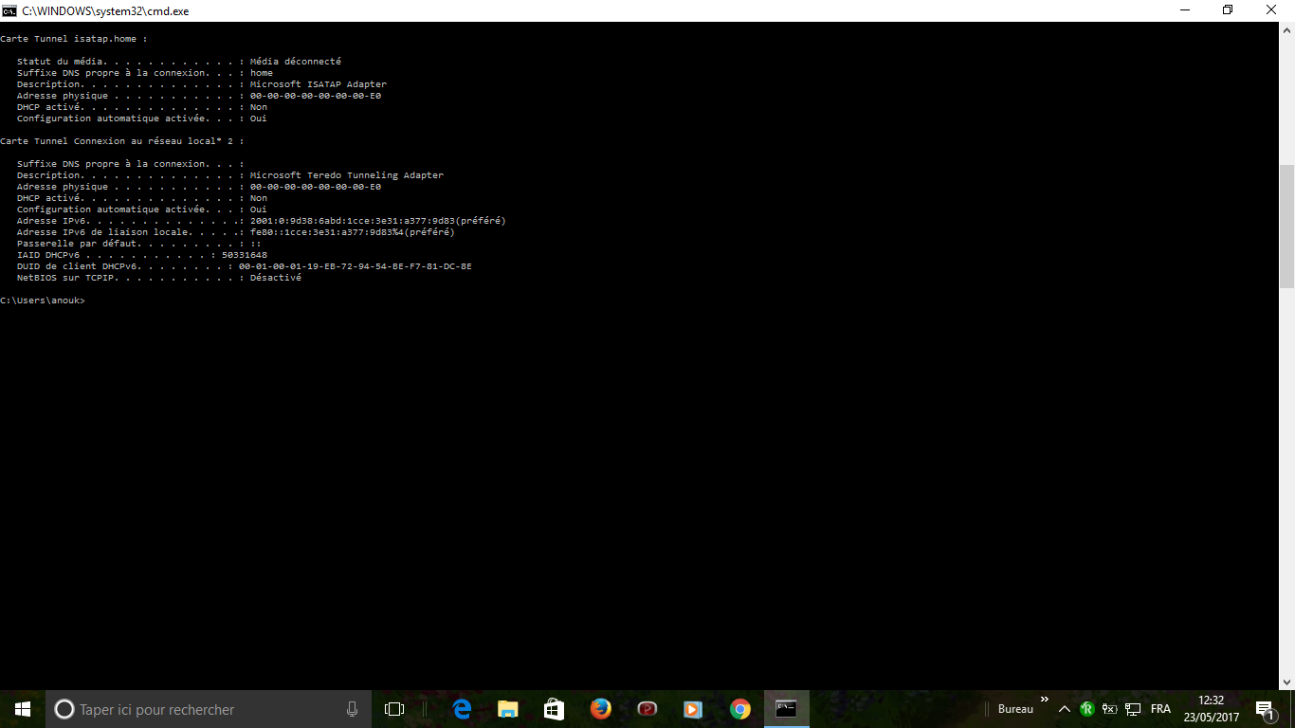Open the clock and calendar flyout

(x=1212, y=709)
